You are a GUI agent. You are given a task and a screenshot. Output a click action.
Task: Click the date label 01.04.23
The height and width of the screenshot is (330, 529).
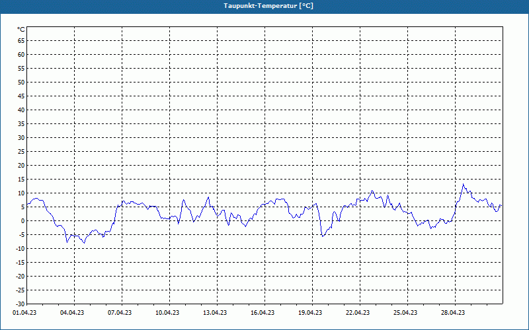coord(24,313)
